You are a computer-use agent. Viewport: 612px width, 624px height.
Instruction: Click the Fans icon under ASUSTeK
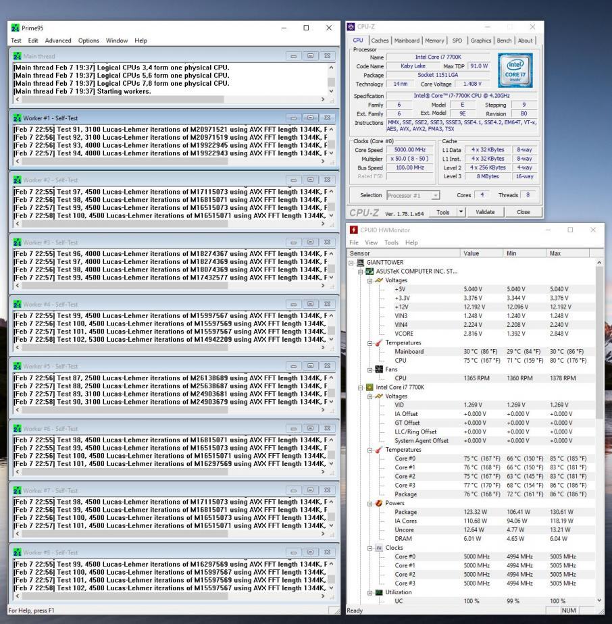tap(379, 369)
